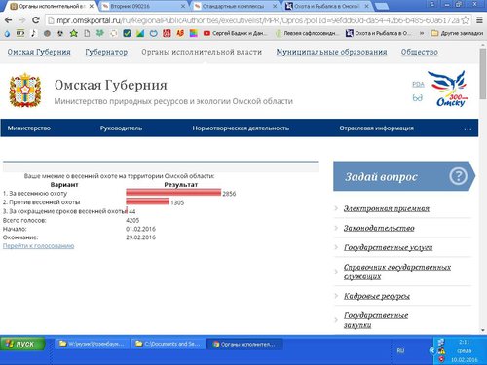Show more bookmarks with the double chevron
The image size is (487, 365).
[x=422, y=33]
